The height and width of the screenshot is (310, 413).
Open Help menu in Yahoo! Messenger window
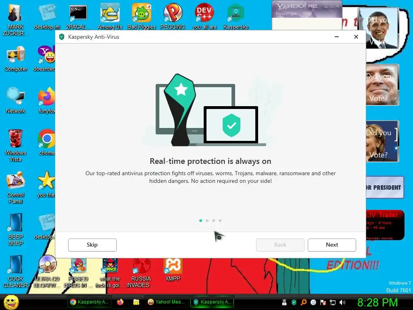pyautogui.click(x=307, y=13)
